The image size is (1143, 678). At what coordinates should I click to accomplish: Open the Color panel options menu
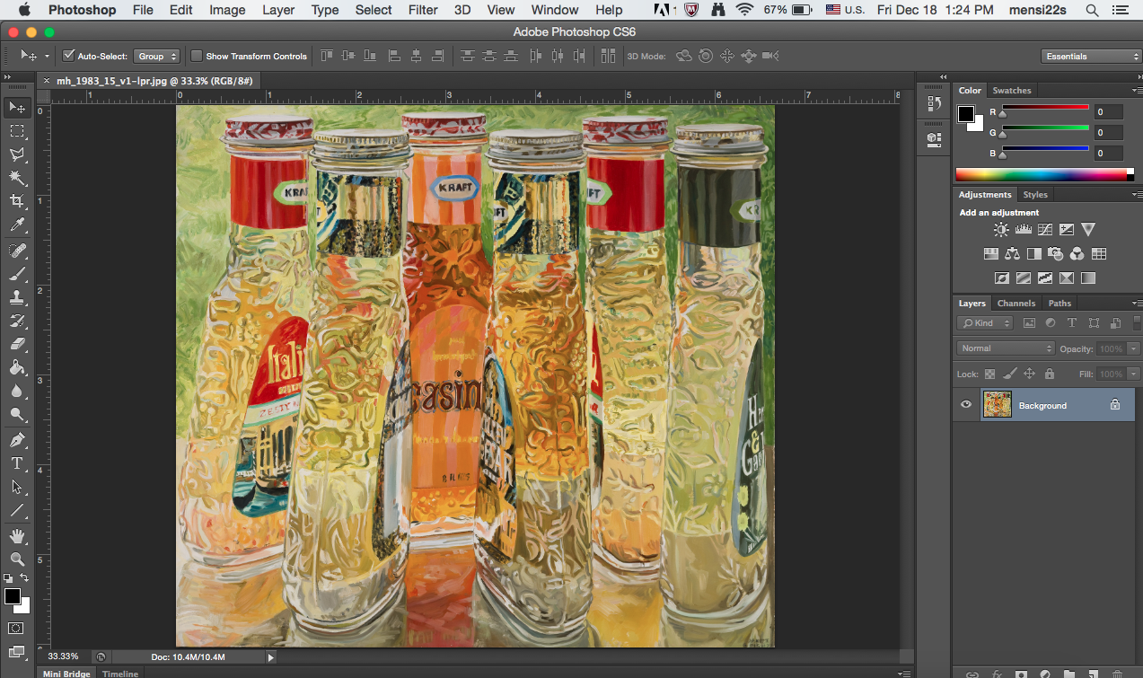[1136, 91]
